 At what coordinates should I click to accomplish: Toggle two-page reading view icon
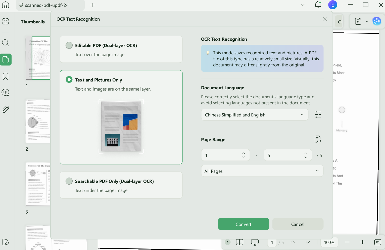coord(239,242)
